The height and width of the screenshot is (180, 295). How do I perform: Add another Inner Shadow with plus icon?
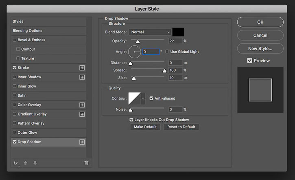coord(82,77)
